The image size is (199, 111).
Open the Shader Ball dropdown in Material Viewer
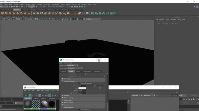149,96
